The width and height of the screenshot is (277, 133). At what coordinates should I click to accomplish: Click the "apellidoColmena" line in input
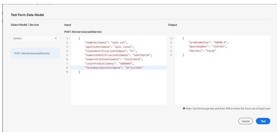110,47
